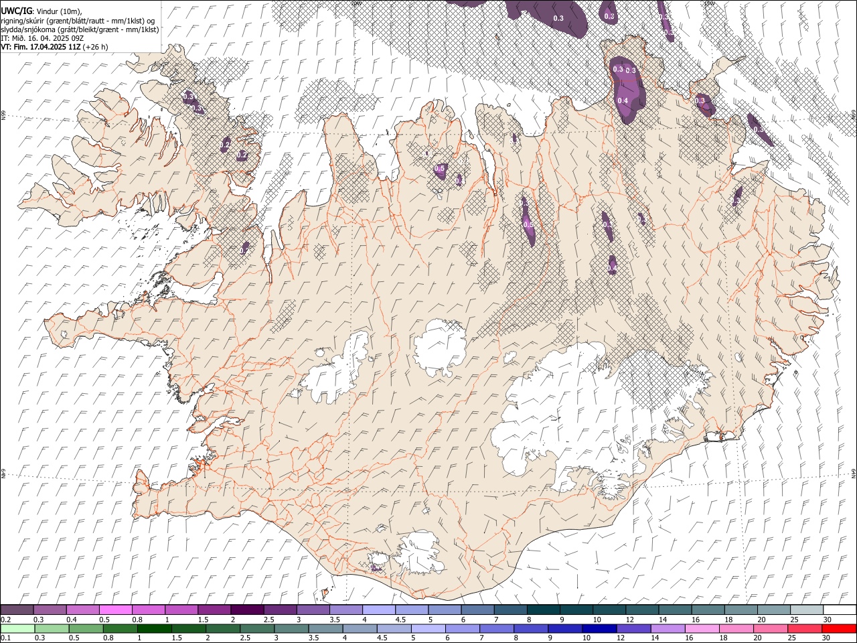Click the 'IT: Mið. 16. 04. 2025 09Z' line

coord(42,38)
